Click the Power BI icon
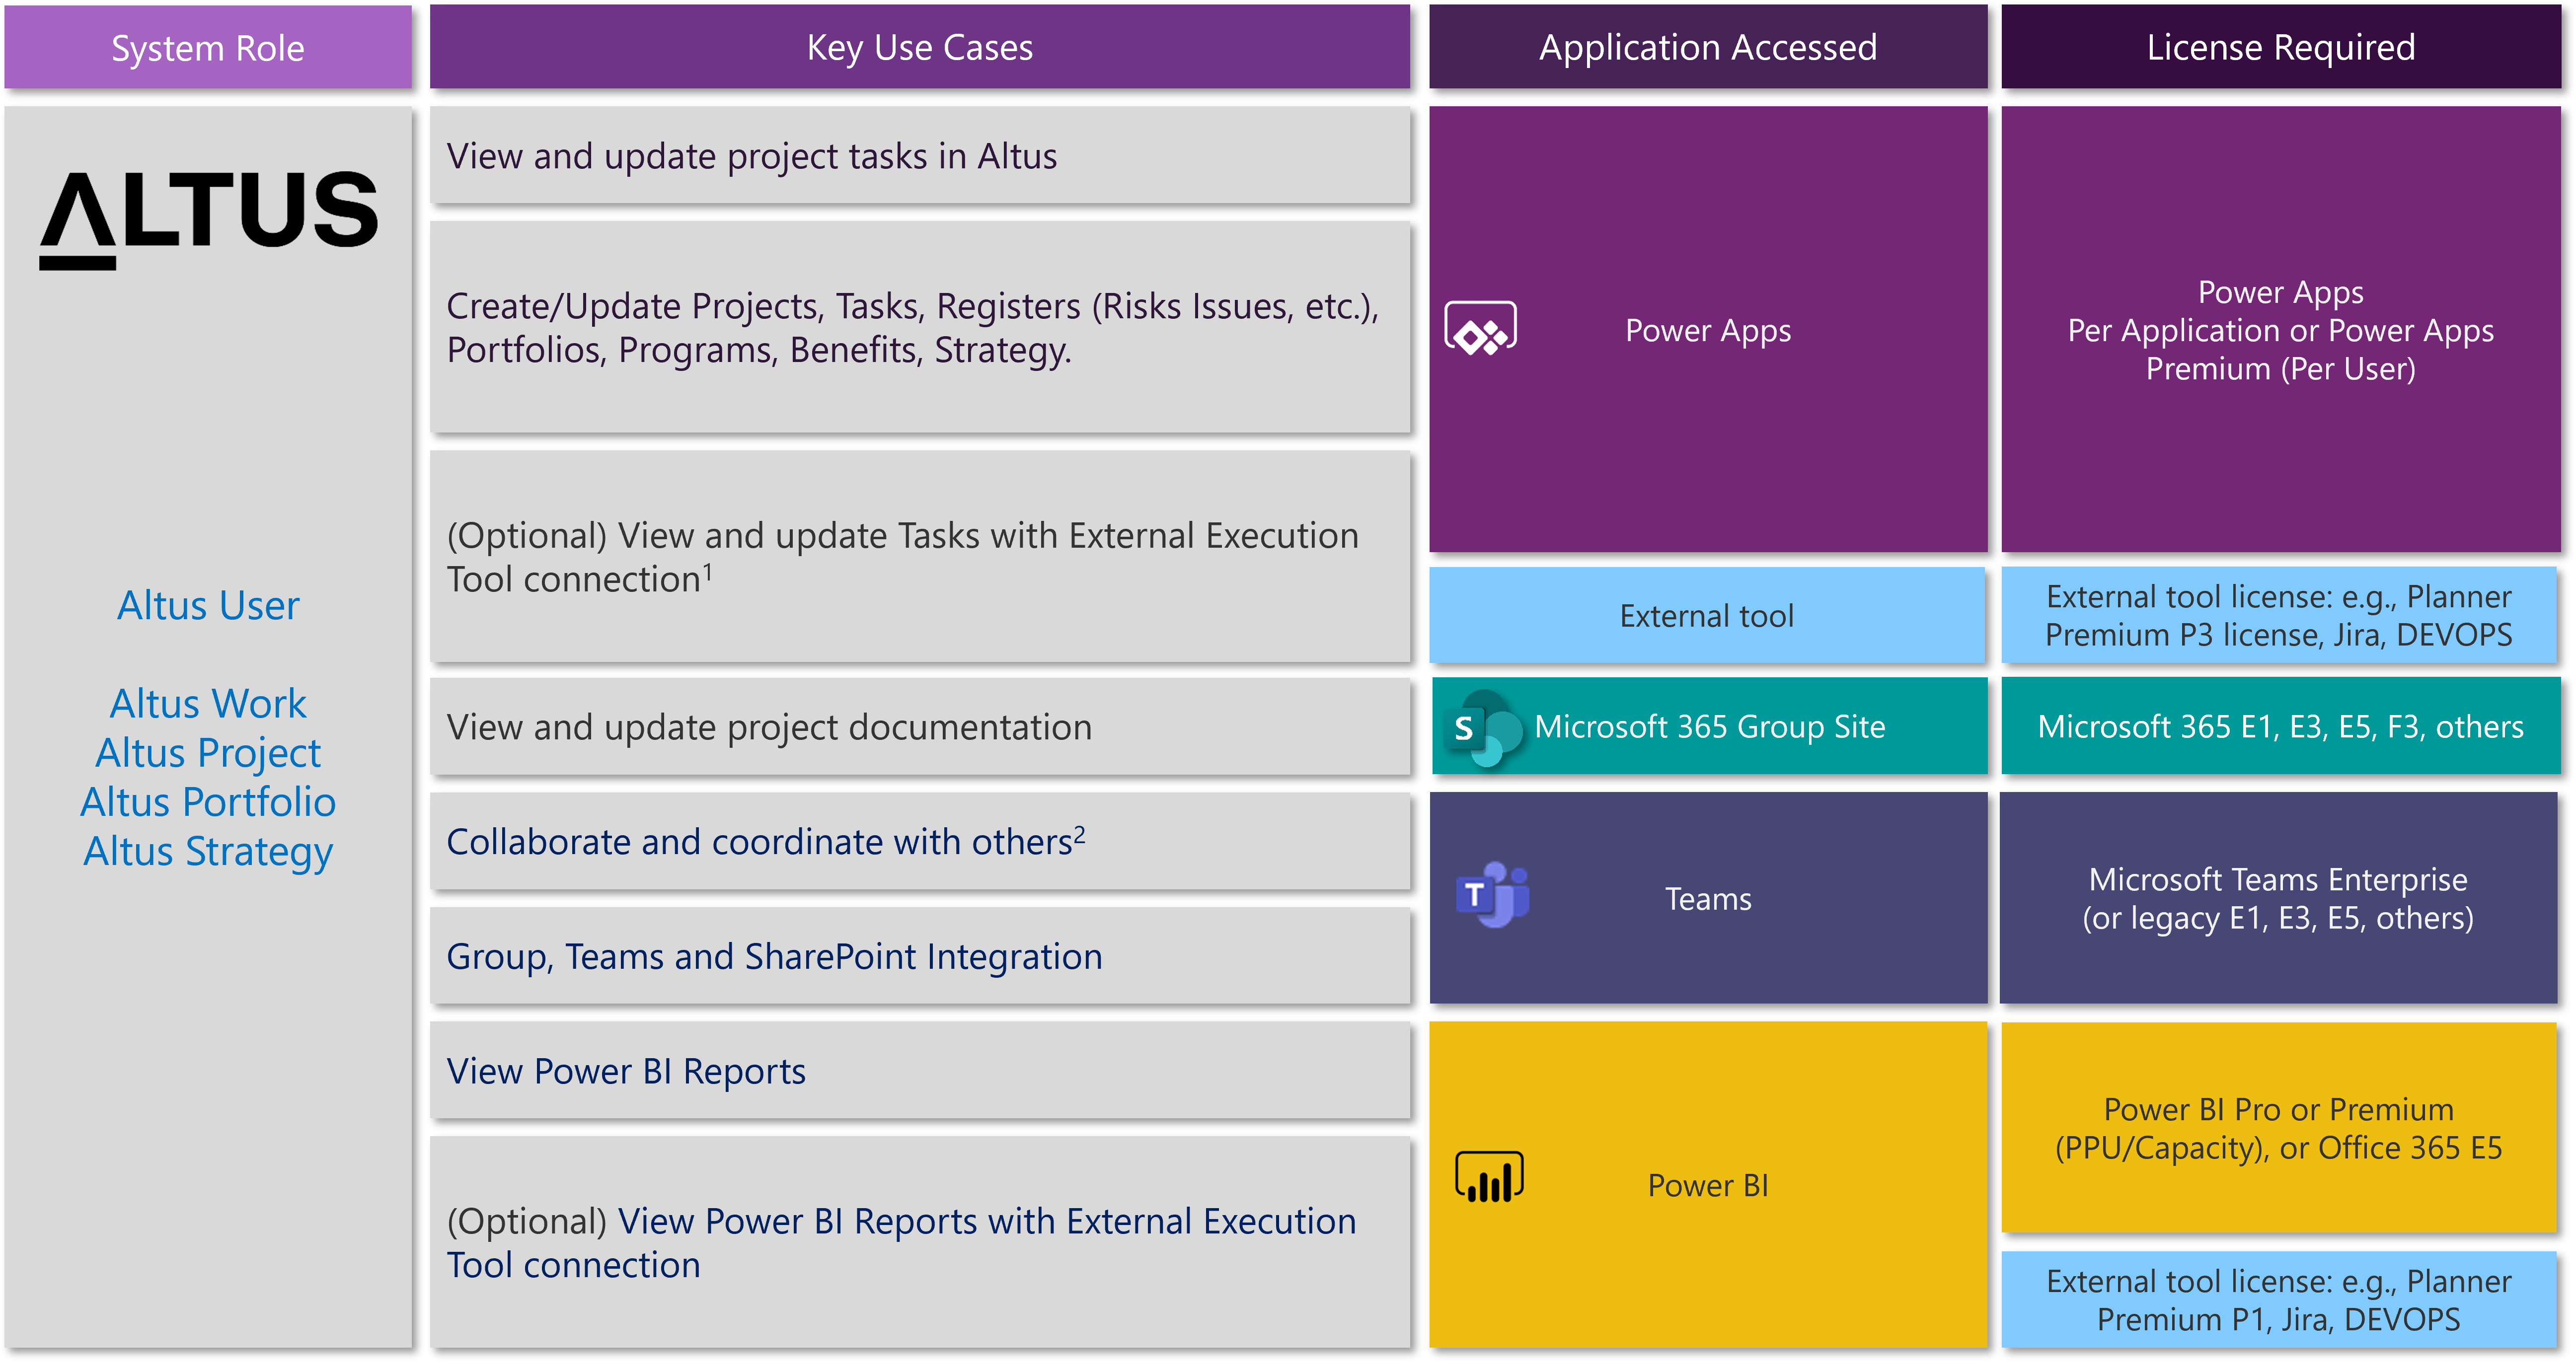 (1489, 1176)
